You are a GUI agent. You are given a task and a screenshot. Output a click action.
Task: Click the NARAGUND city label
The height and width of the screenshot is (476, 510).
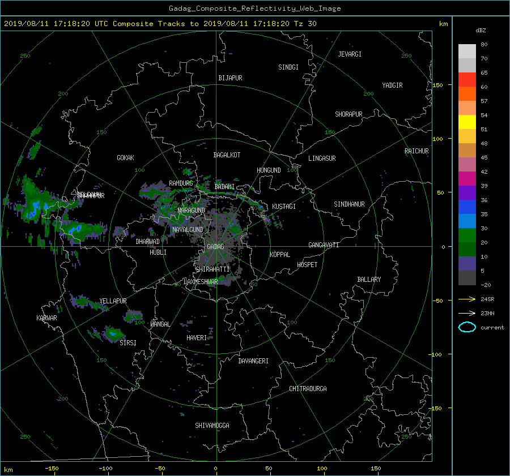click(192, 210)
